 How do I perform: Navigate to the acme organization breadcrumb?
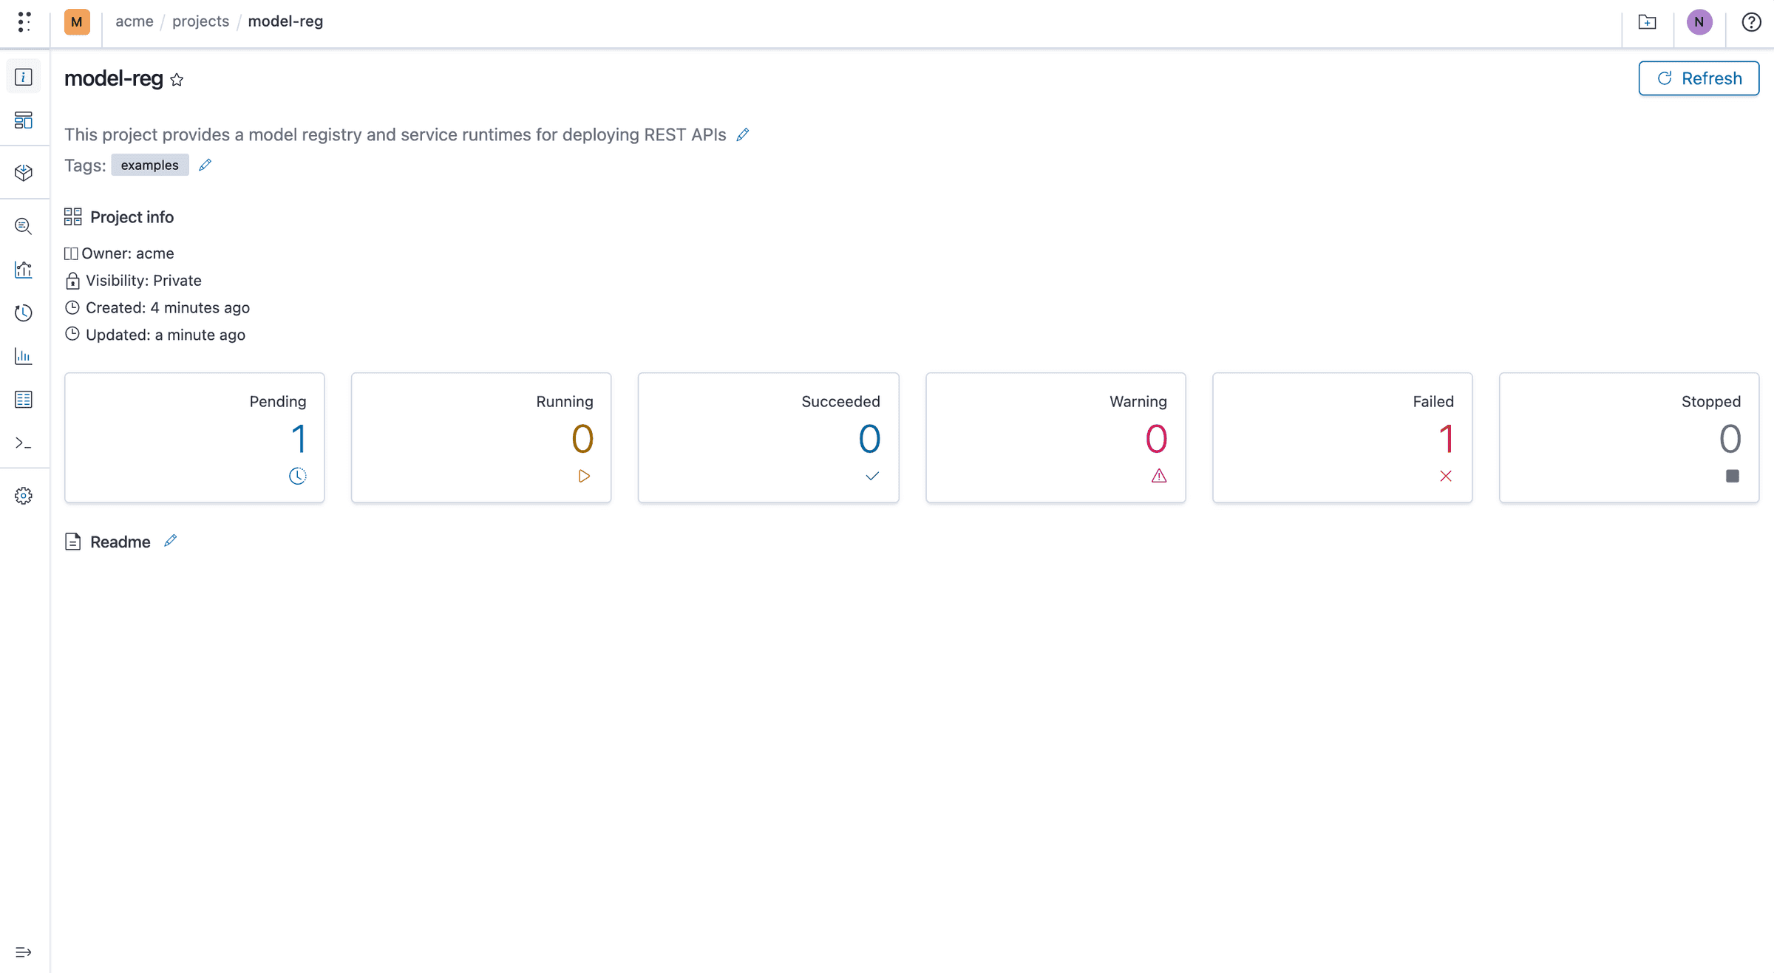(135, 21)
